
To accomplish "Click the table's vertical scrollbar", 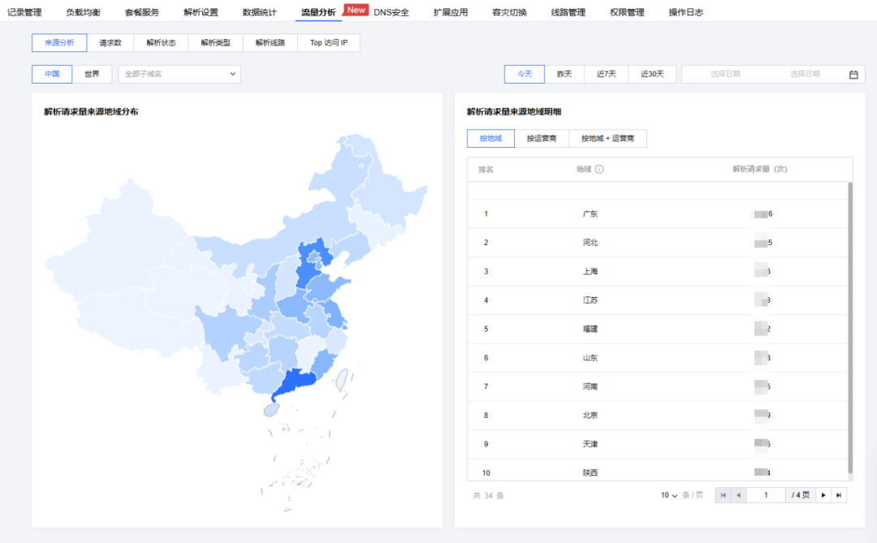I will coord(850,327).
